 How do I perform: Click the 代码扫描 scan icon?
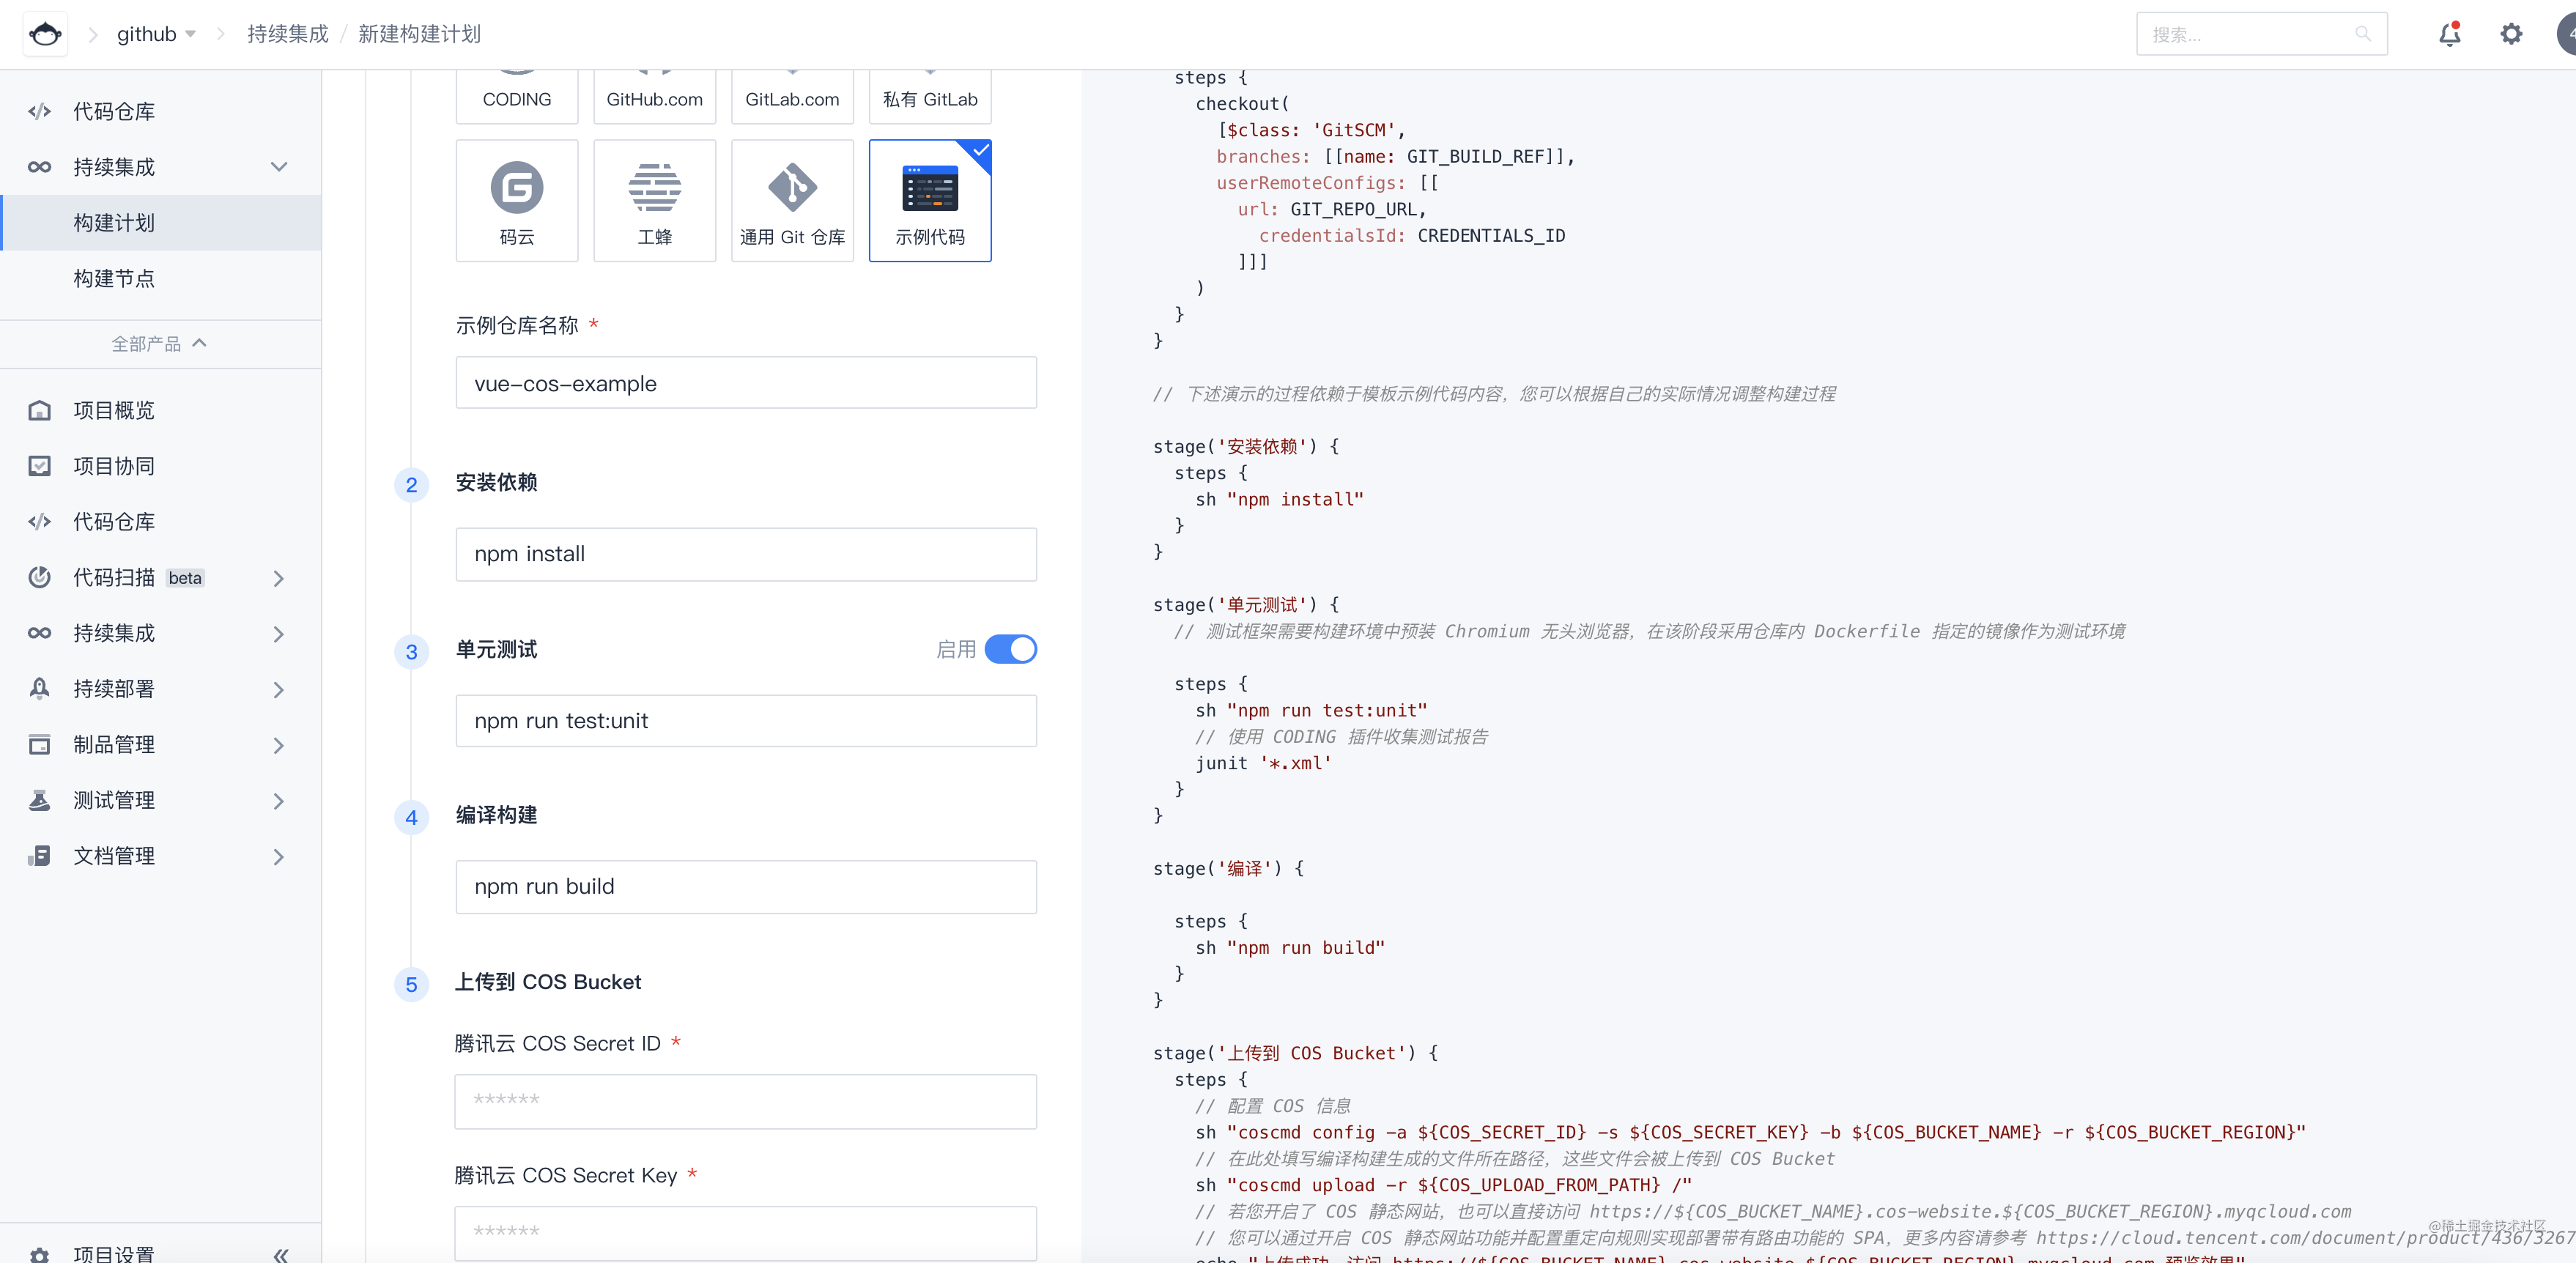click(x=40, y=577)
